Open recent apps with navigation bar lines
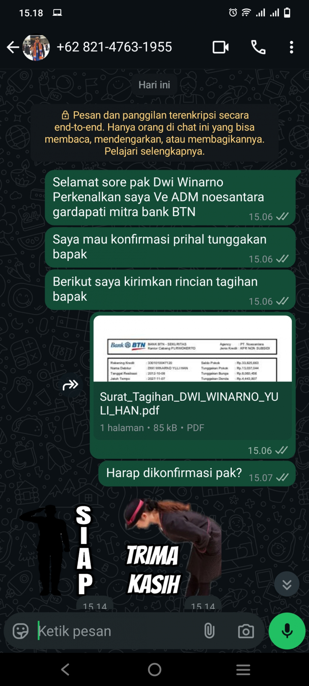Image resolution: width=309 pixels, height=686 pixels. (243, 669)
